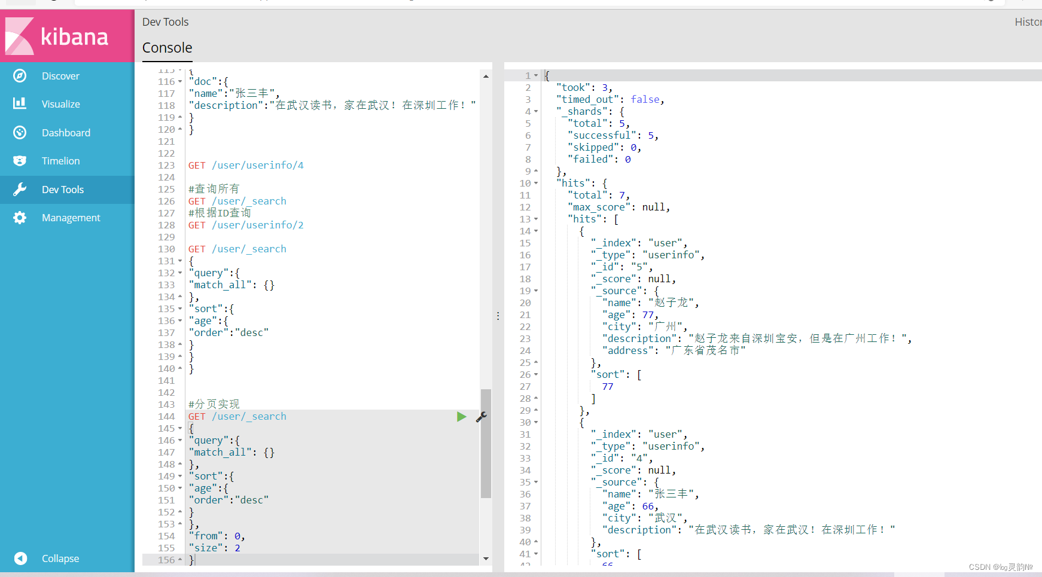This screenshot has width=1042, height=577.
Task: Fold response line 1 root object
Action: [536, 75]
